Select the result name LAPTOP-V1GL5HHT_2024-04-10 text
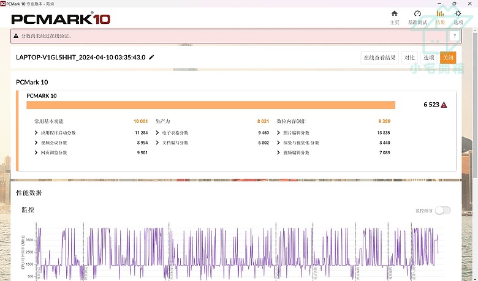This screenshot has height=281, width=478. 80,57
